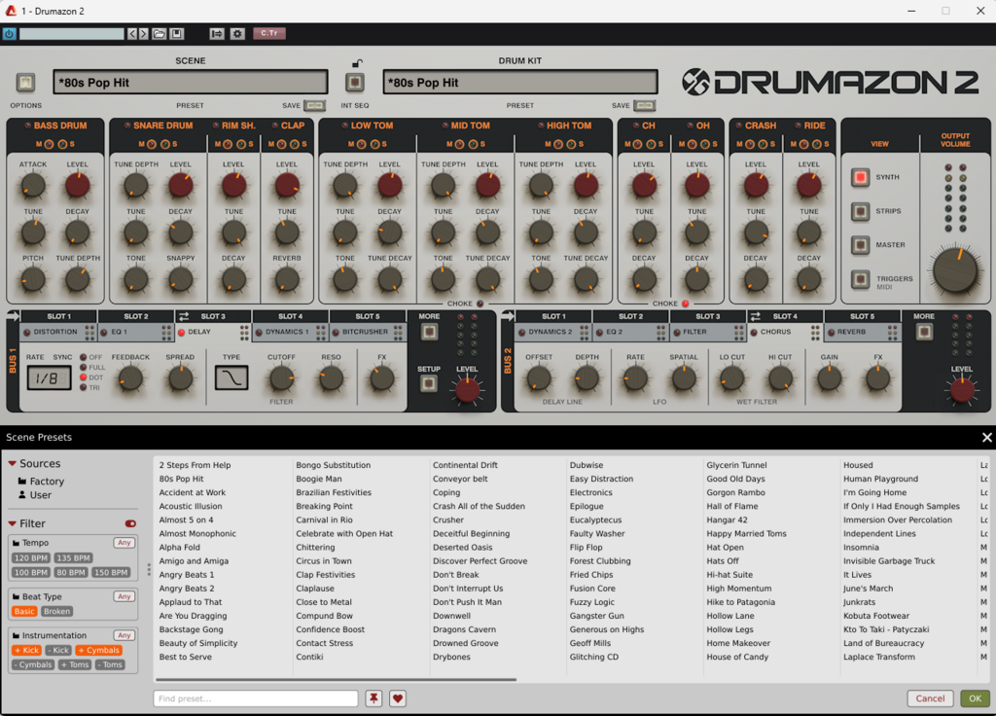Select the Low Tom instrument LED
The height and width of the screenshot is (716, 996).
click(x=345, y=125)
